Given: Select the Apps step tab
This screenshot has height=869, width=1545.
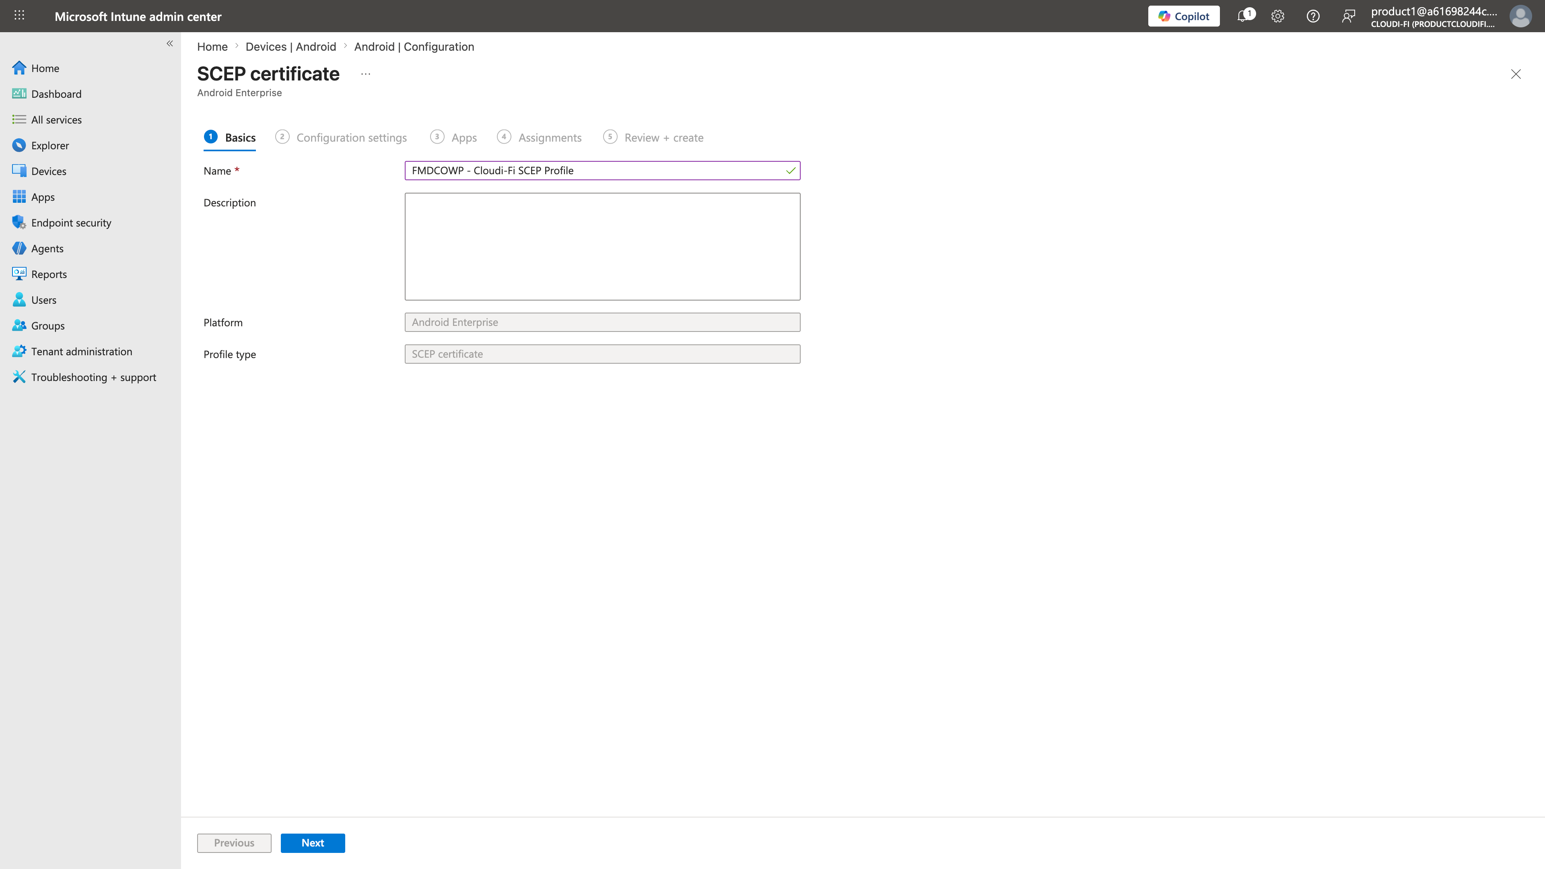Looking at the screenshot, I should (x=453, y=137).
